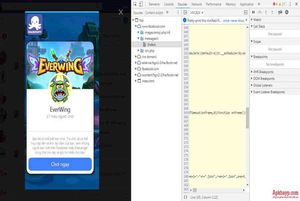Expand external.fsgn2-3.fna.fbcdn.net domain node
This screenshot has width=300, height=201.
(136, 63)
